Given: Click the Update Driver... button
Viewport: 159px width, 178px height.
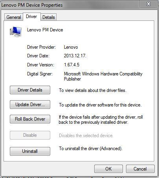Looking at the screenshot, I should 30,105.
